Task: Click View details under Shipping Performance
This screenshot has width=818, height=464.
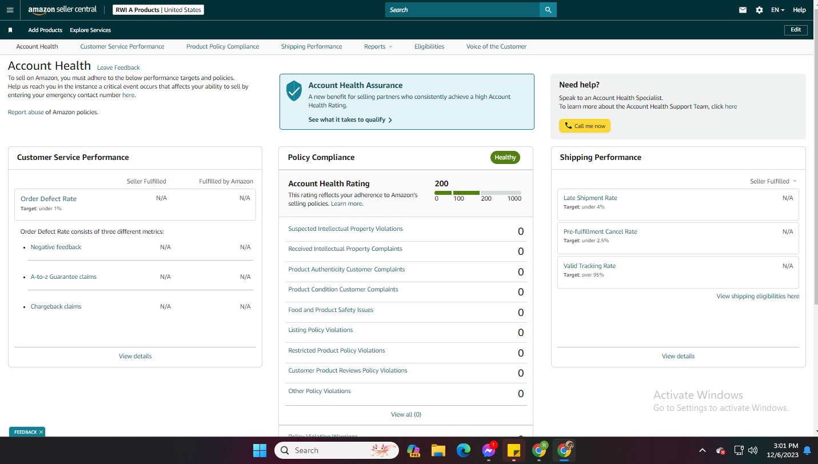Action: point(679,356)
